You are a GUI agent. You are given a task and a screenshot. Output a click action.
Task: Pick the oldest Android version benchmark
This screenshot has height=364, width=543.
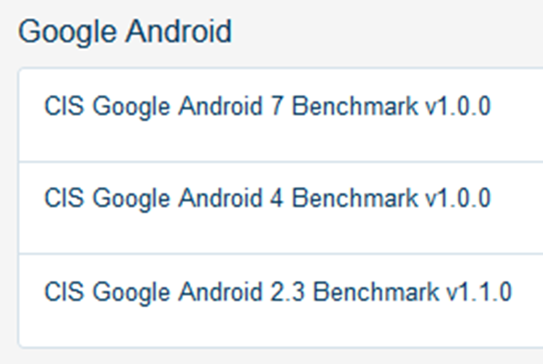pyautogui.click(x=278, y=292)
